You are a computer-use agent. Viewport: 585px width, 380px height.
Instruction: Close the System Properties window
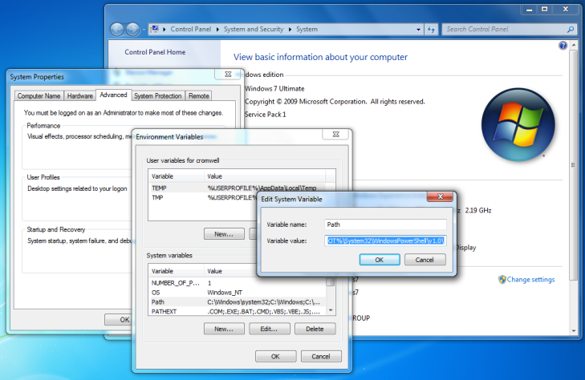(x=228, y=74)
